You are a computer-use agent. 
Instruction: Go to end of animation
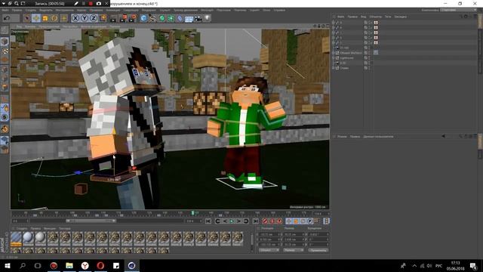(255, 221)
